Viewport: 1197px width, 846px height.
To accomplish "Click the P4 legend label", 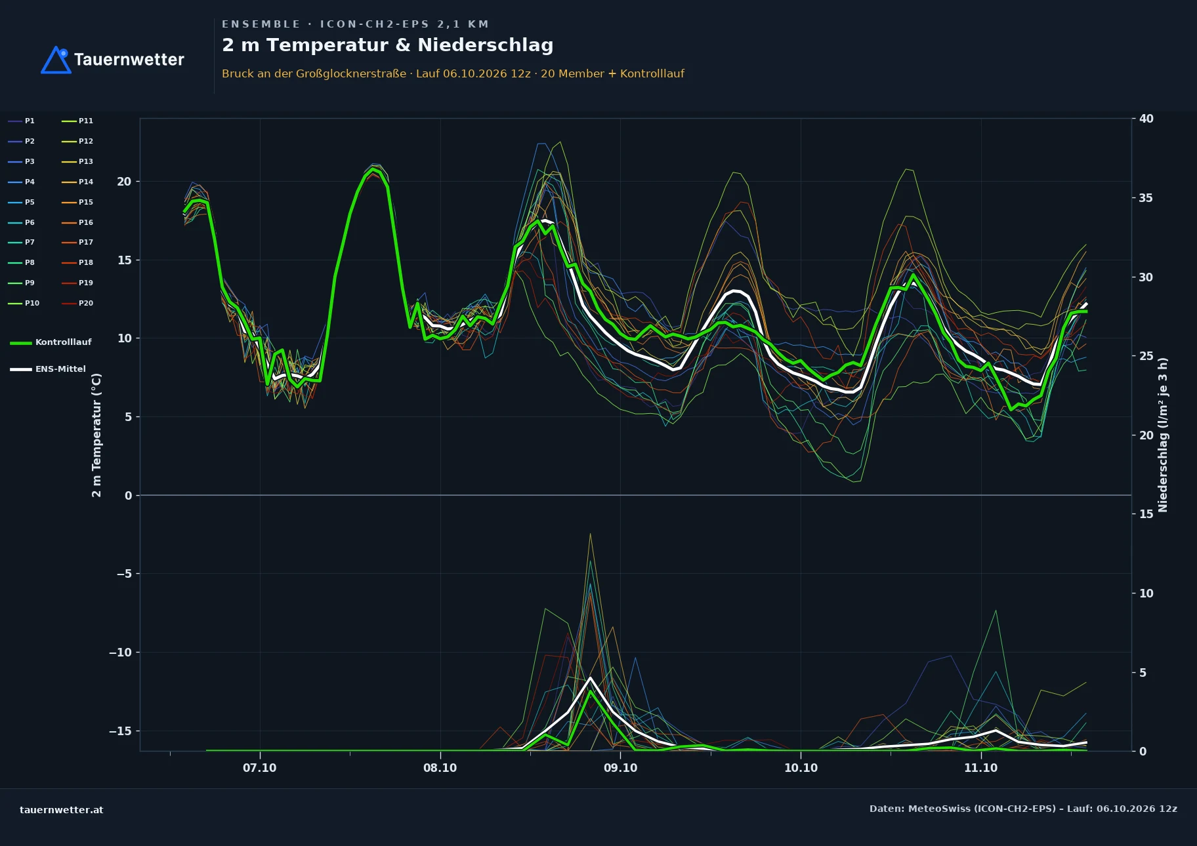I will (x=22, y=182).
